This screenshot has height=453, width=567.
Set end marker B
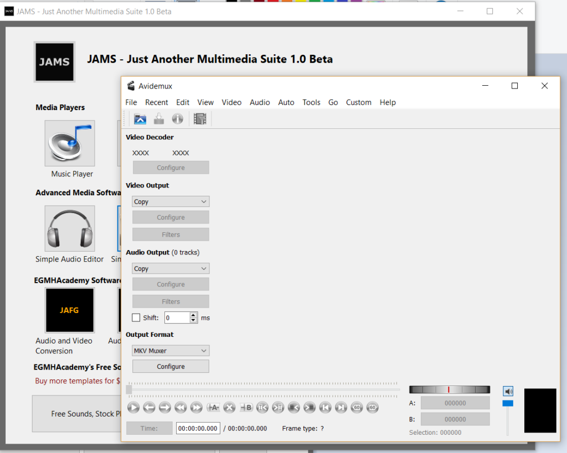(246, 408)
